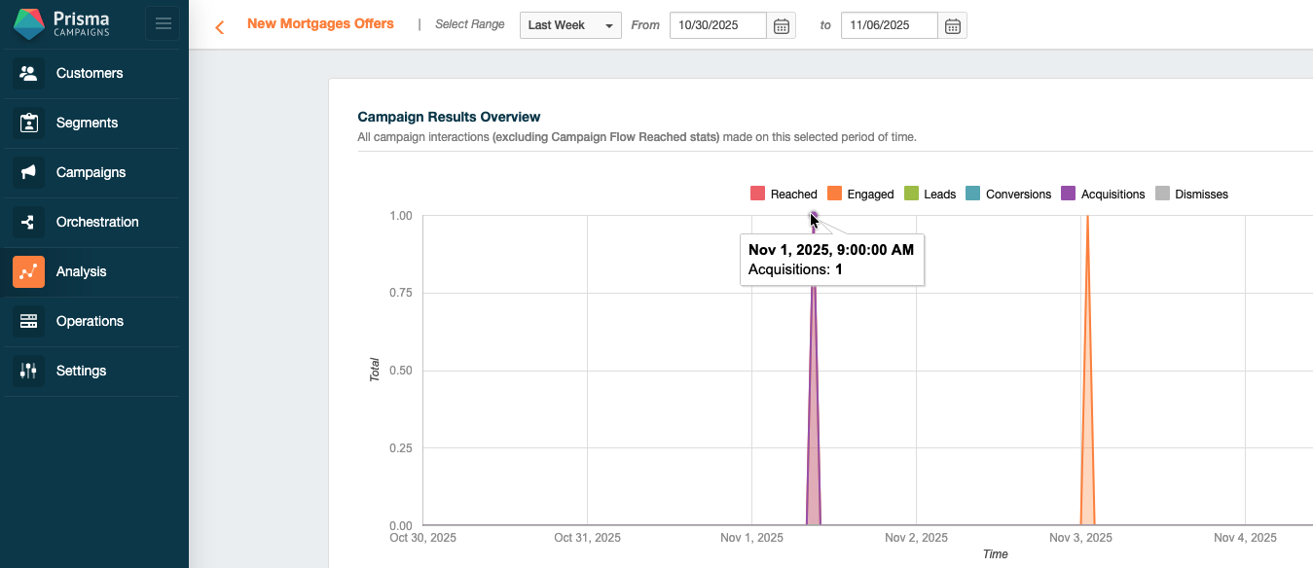Click the From date input field

pyautogui.click(x=718, y=25)
